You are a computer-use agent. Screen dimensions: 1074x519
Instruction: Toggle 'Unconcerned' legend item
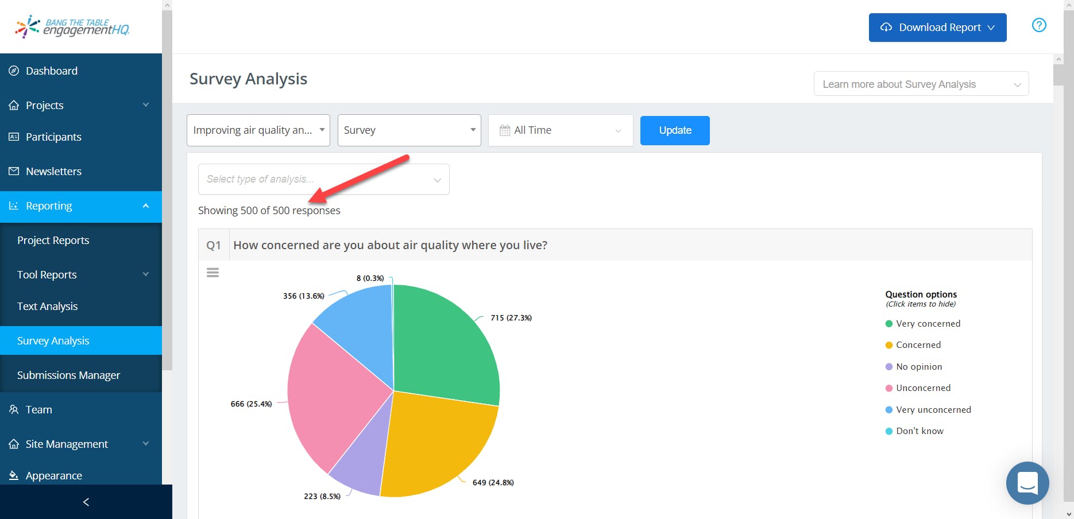pos(922,388)
